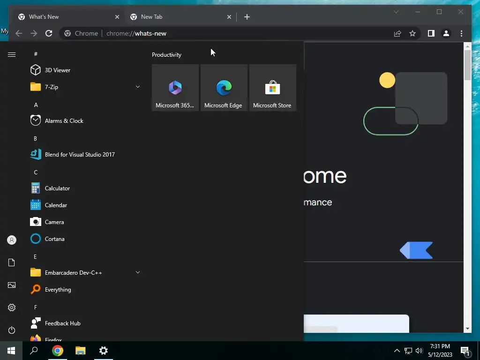480x360 pixels.
Task: Launch the Everything search app
Action: (86, 290)
